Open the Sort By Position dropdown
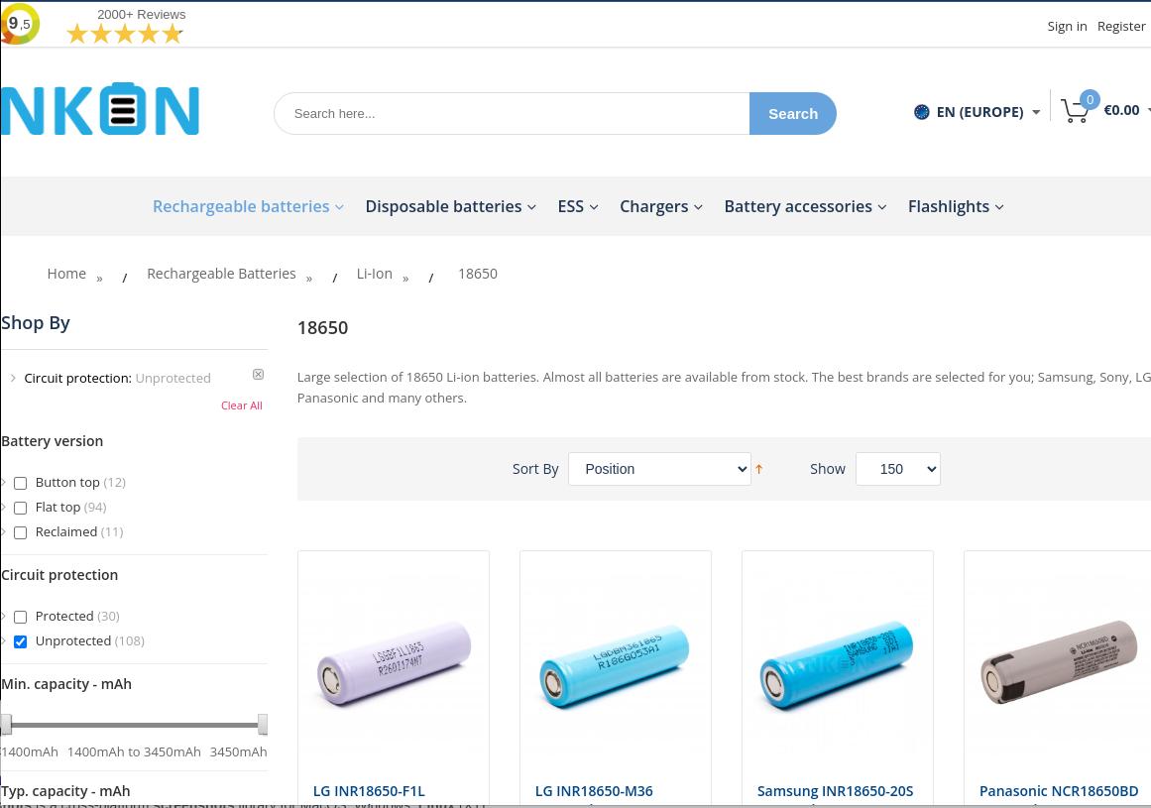This screenshot has width=1151, height=808. [659, 469]
